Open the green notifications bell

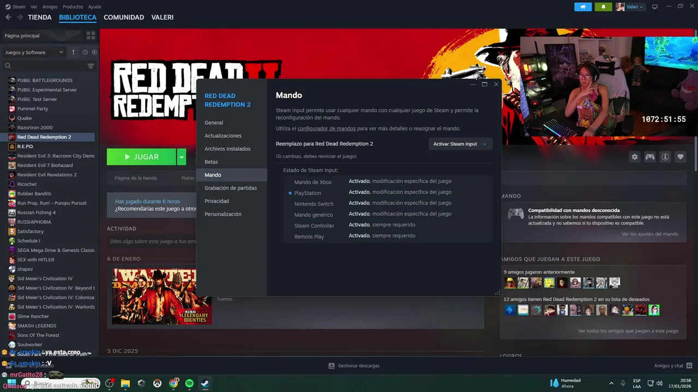(603, 7)
